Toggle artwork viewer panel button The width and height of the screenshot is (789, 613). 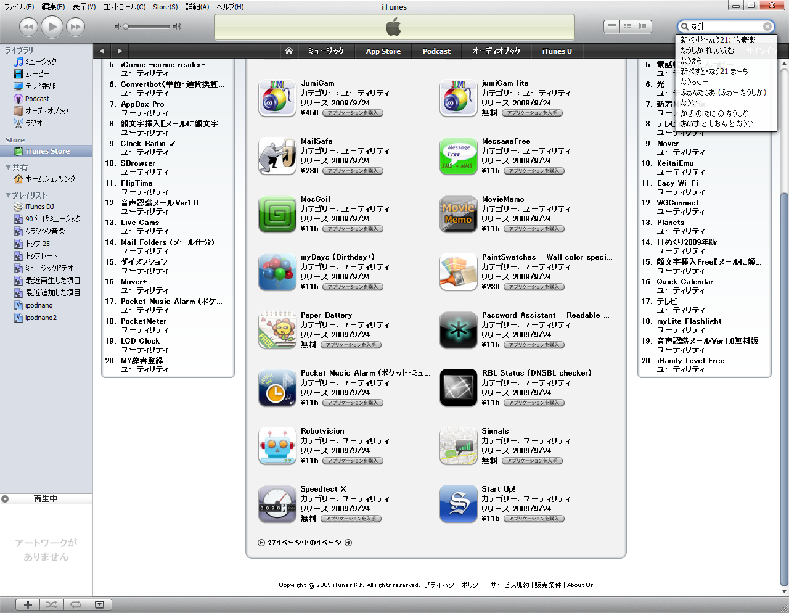tap(100, 604)
